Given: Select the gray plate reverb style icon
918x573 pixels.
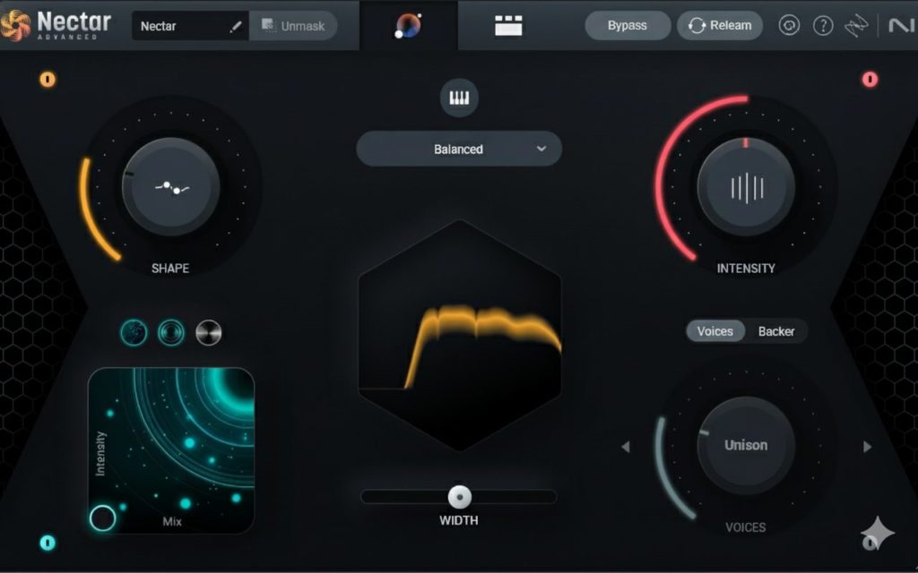Looking at the screenshot, I should click(x=209, y=333).
